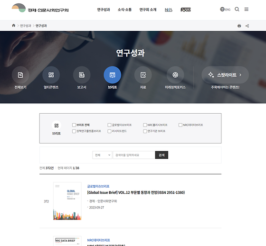Open the search magnifier icon in header
Screen dimensions: 266x246
point(237,9)
